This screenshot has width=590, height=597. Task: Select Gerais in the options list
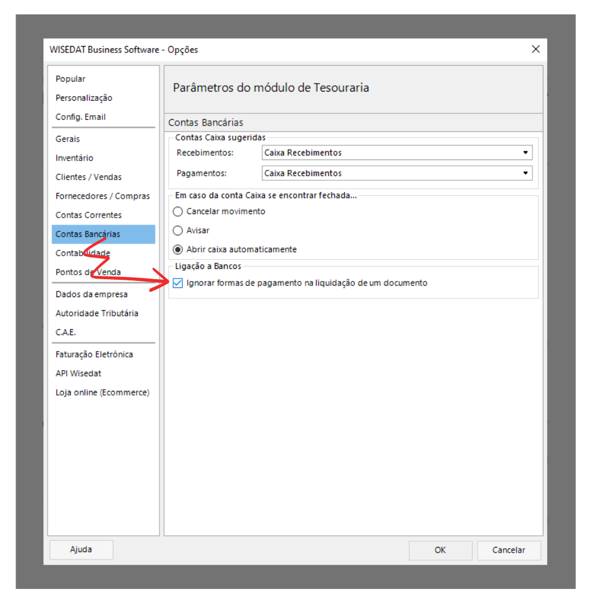click(68, 139)
